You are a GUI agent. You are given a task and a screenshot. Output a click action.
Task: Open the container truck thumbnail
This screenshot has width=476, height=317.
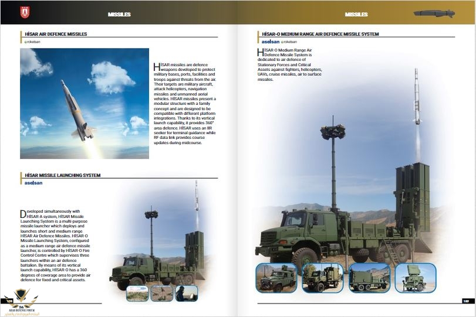(369, 278)
